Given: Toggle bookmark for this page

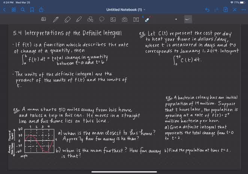Looking at the screenshot, I should click(32, 9).
